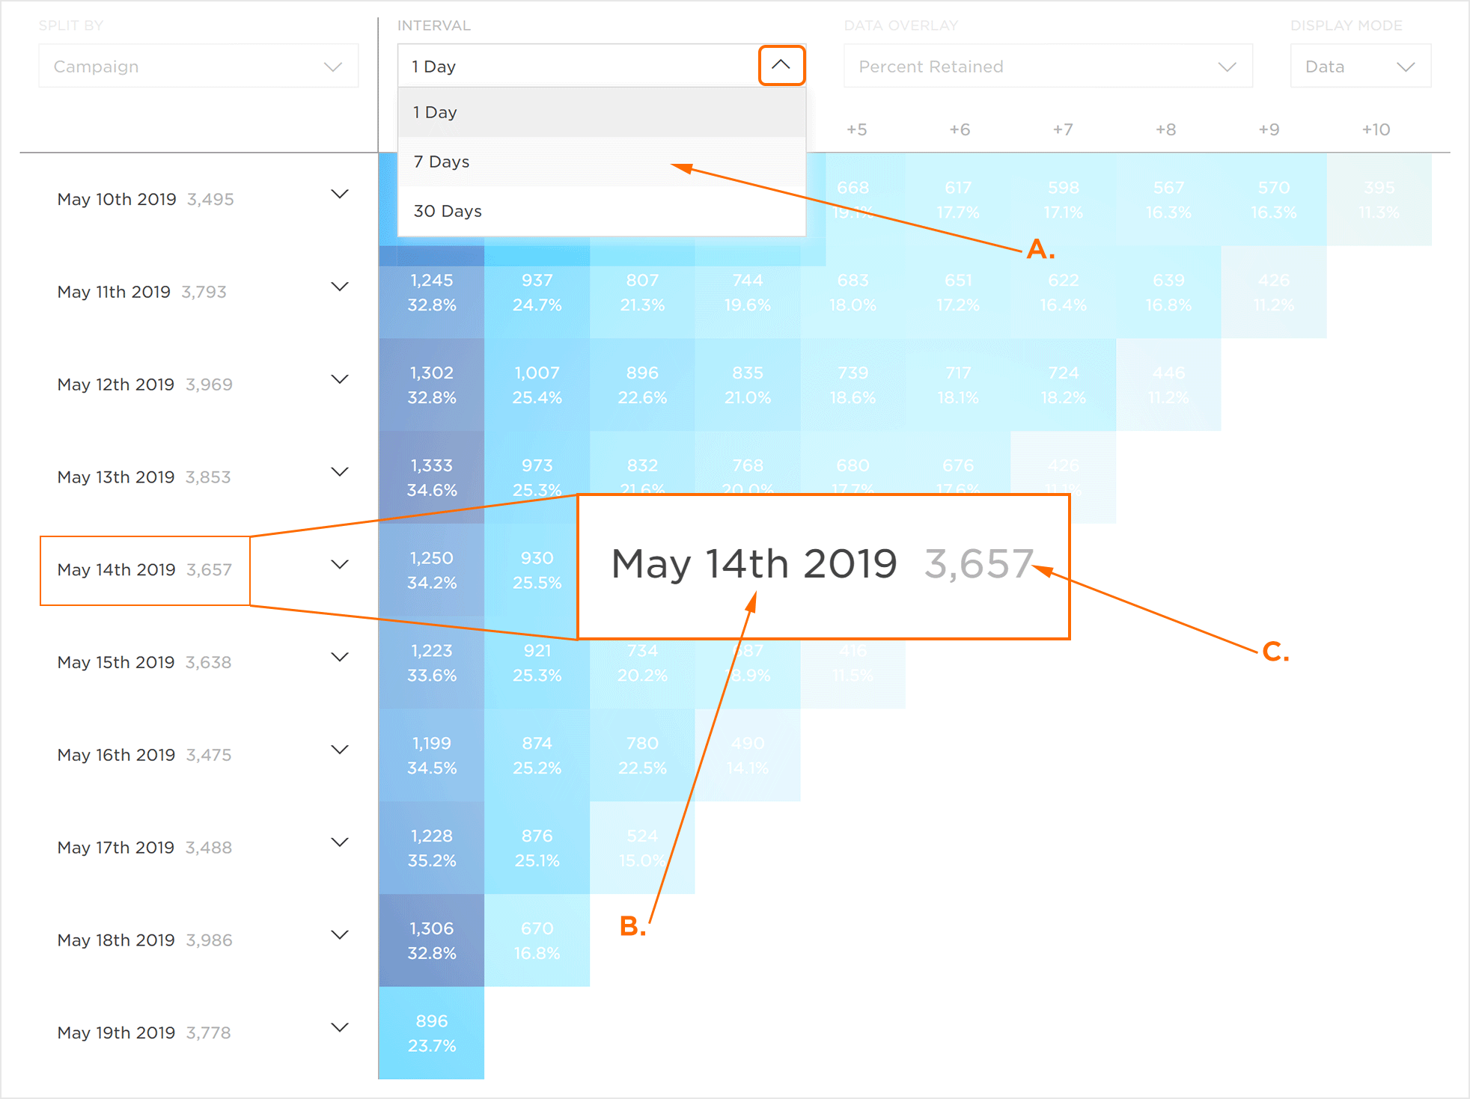The height and width of the screenshot is (1099, 1470).
Task: Expand May 11th 2019 row chevron
Action: [340, 287]
